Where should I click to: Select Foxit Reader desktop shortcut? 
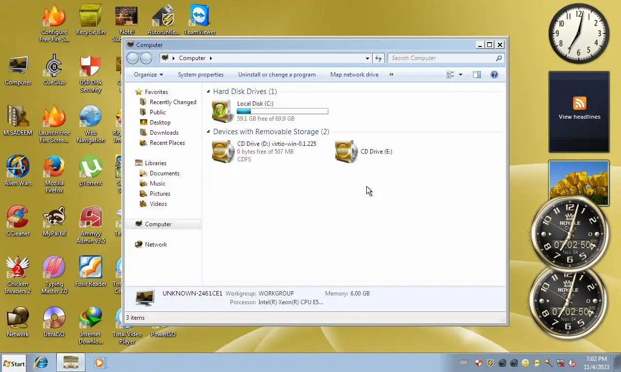(x=91, y=272)
